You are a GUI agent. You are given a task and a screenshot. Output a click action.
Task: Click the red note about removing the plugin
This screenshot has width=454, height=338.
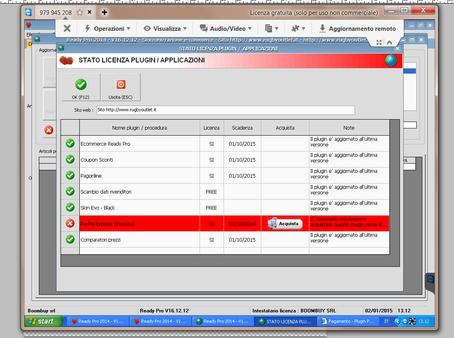pos(348,222)
